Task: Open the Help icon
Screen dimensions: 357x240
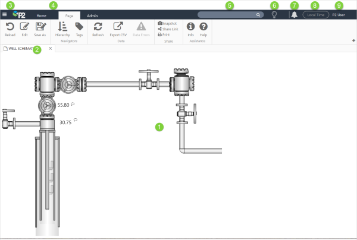Action: click(203, 27)
